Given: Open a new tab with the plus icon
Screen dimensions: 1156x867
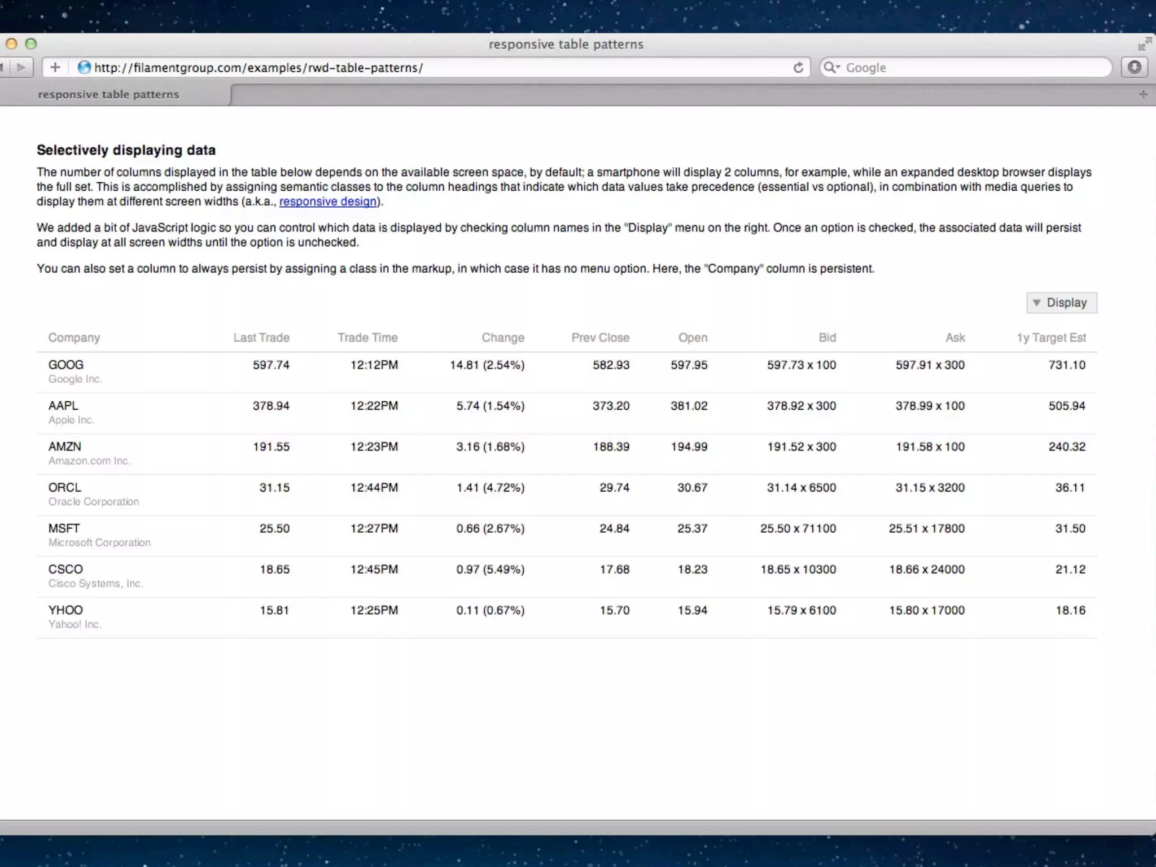Looking at the screenshot, I should tap(1143, 94).
